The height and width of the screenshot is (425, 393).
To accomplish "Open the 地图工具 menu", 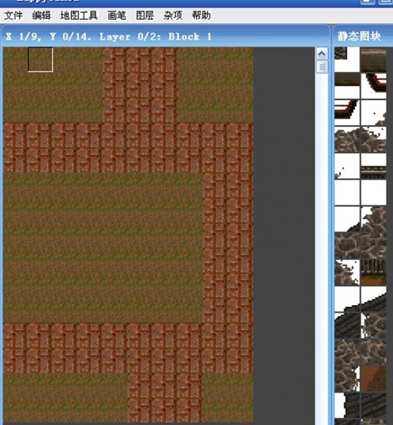I will [x=79, y=15].
